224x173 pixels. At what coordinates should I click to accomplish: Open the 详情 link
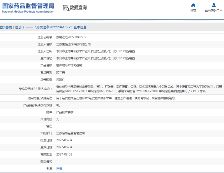pyautogui.click(x=59, y=169)
